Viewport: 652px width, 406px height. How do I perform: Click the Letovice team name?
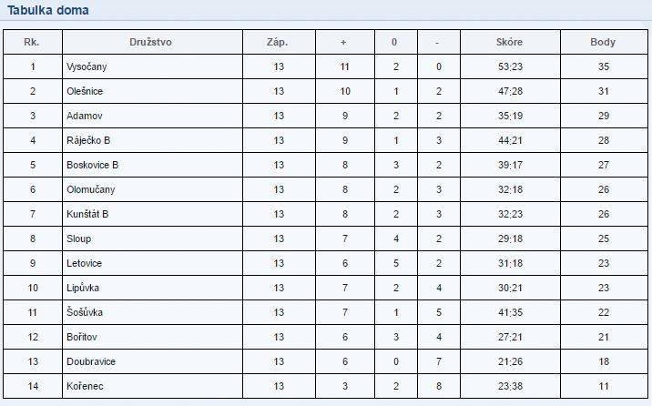[84, 263]
